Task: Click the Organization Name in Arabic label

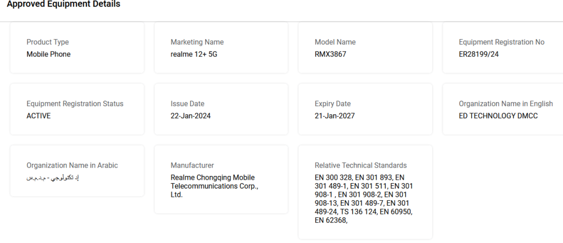Action: pyautogui.click(x=72, y=165)
